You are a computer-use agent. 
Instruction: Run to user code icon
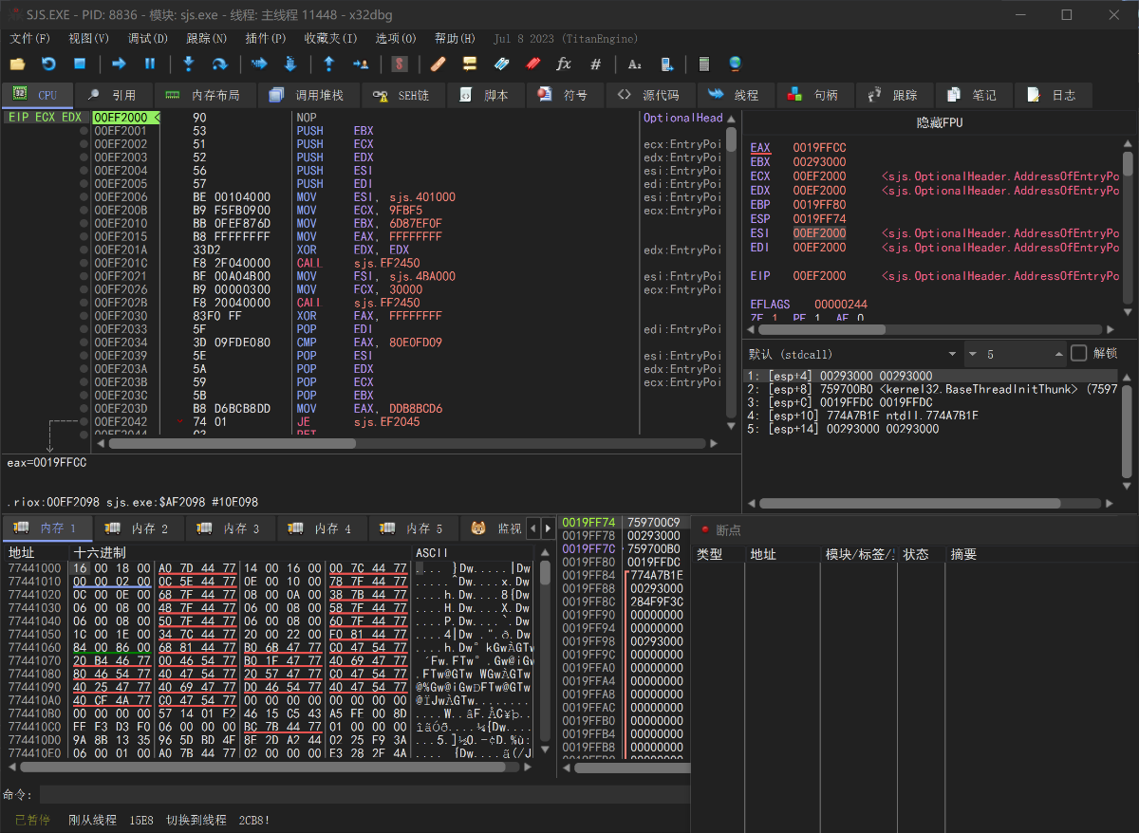coord(361,64)
